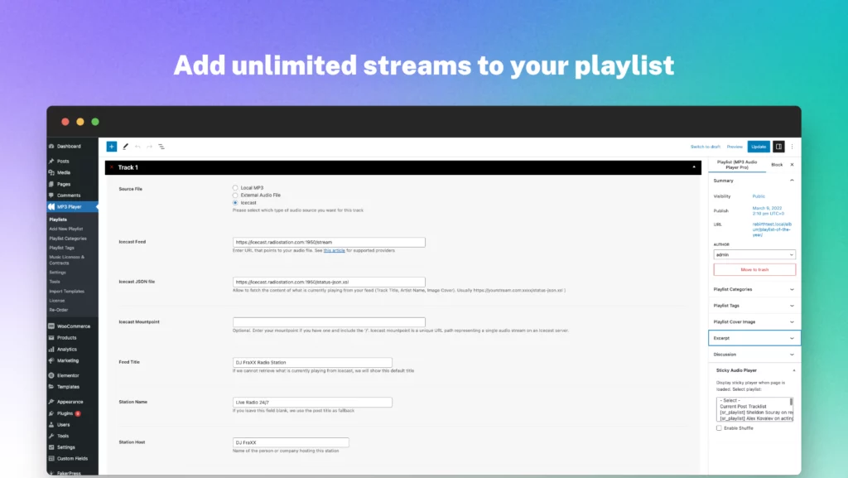This screenshot has width=848, height=478.
Task: Expand the Playlist Cover Image section
Action: (754, 321)
